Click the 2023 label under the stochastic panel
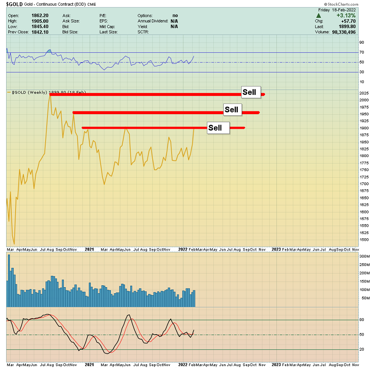 (276, 364)
